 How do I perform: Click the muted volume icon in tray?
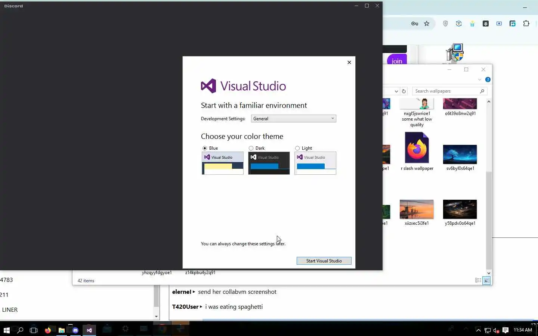[x=497, y=330]
